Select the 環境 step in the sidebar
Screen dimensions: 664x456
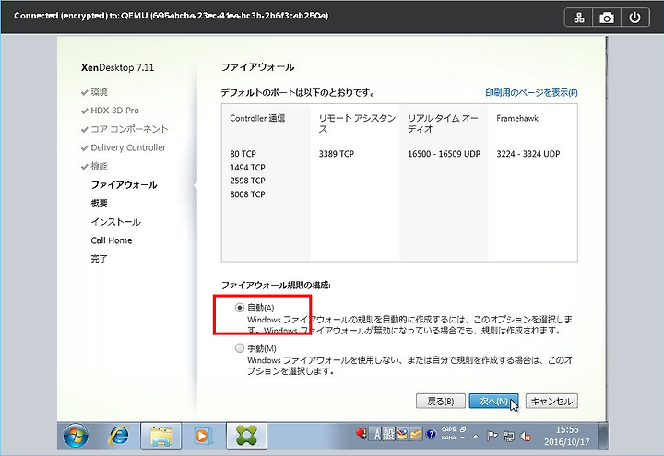click(x=99, y=92)
